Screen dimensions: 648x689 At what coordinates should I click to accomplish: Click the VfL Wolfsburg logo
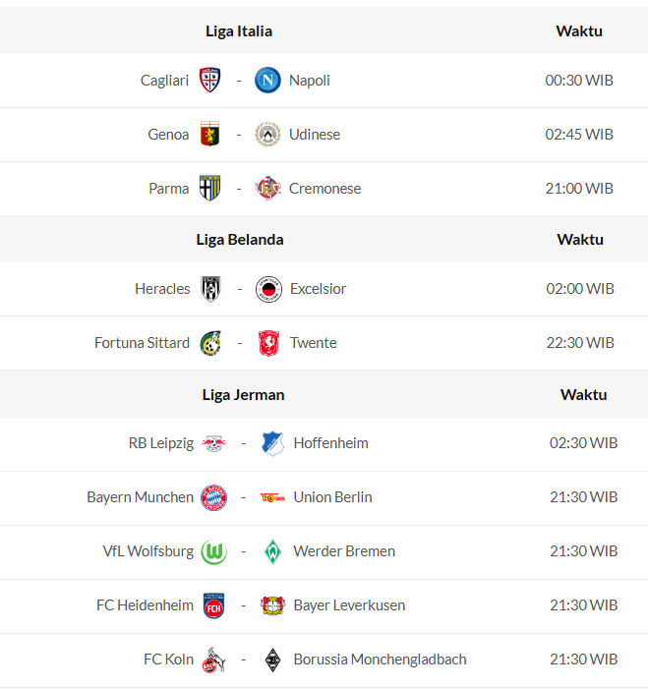coord(213,551)
